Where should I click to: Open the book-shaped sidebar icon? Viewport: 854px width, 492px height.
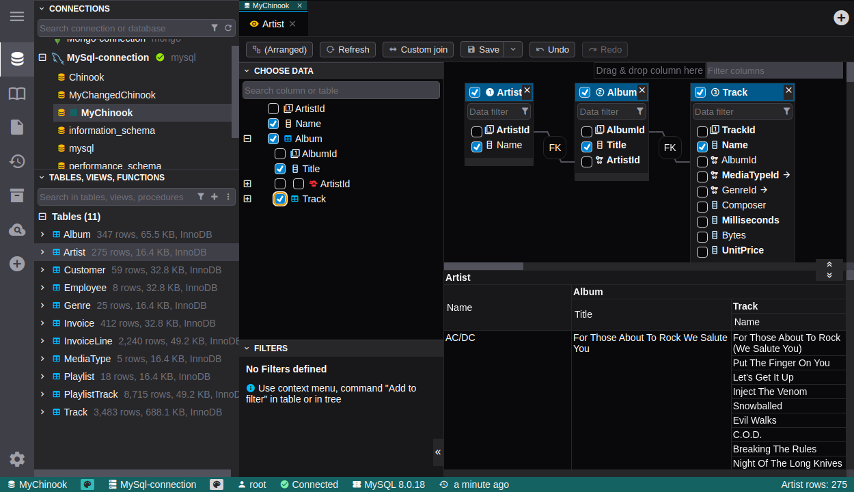[17, 94]
